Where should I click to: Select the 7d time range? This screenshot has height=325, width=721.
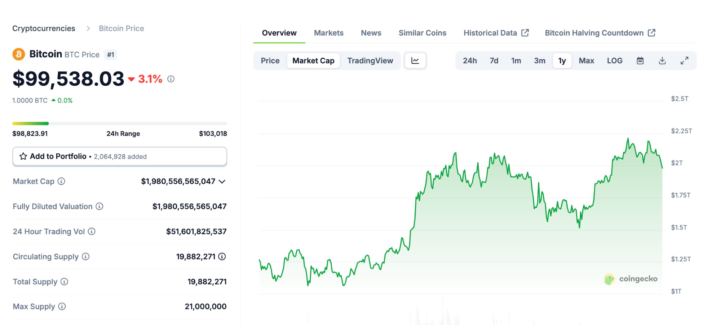494,60
